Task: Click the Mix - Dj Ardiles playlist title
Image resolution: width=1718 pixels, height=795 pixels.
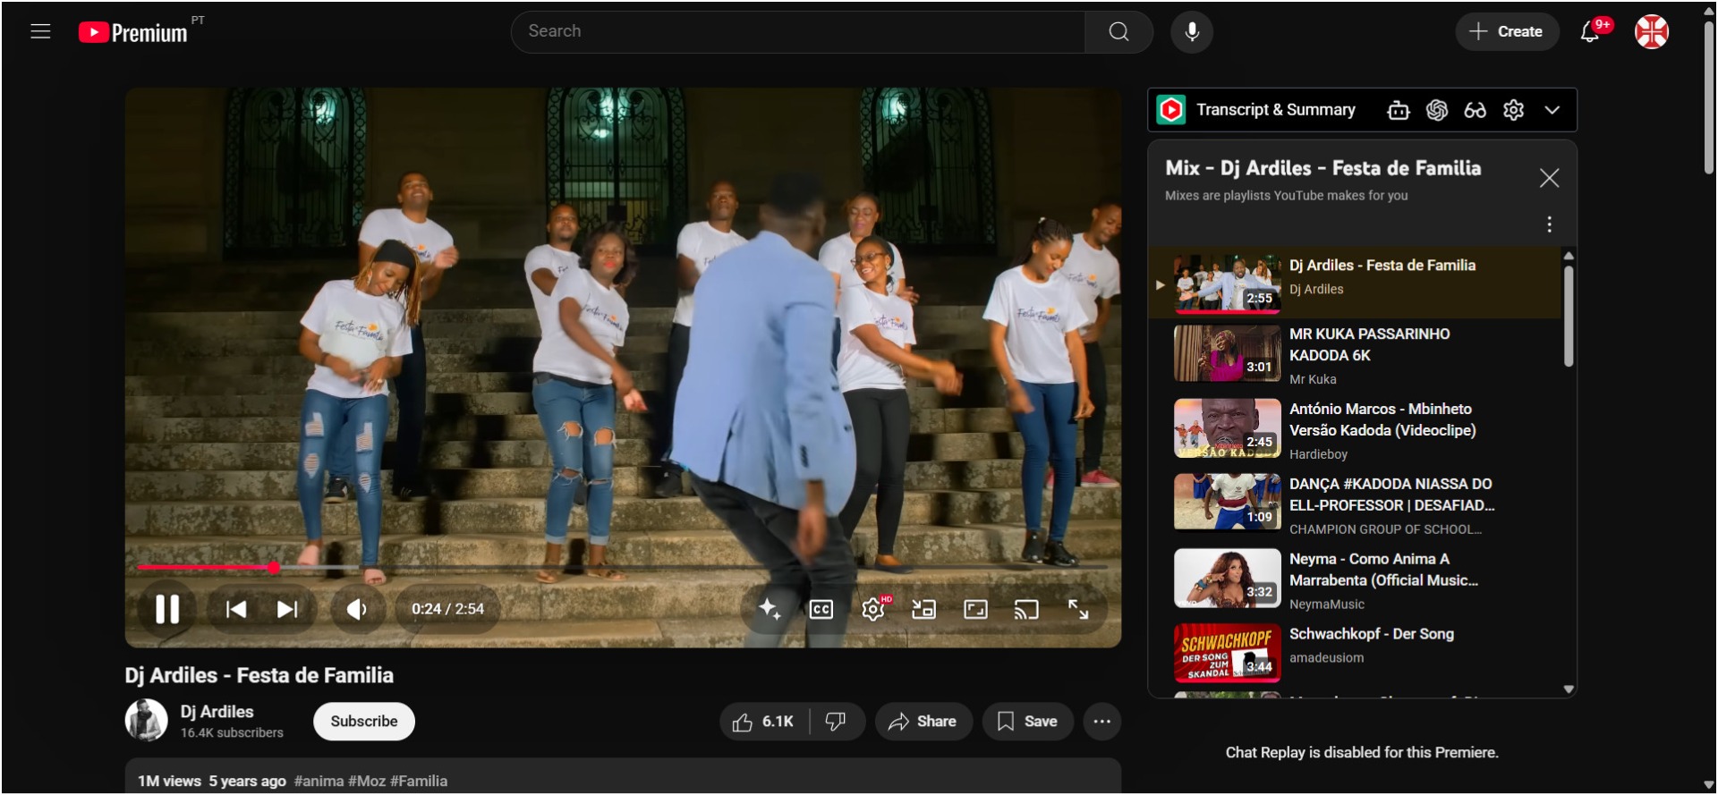Action: [x=1323, y=168]
